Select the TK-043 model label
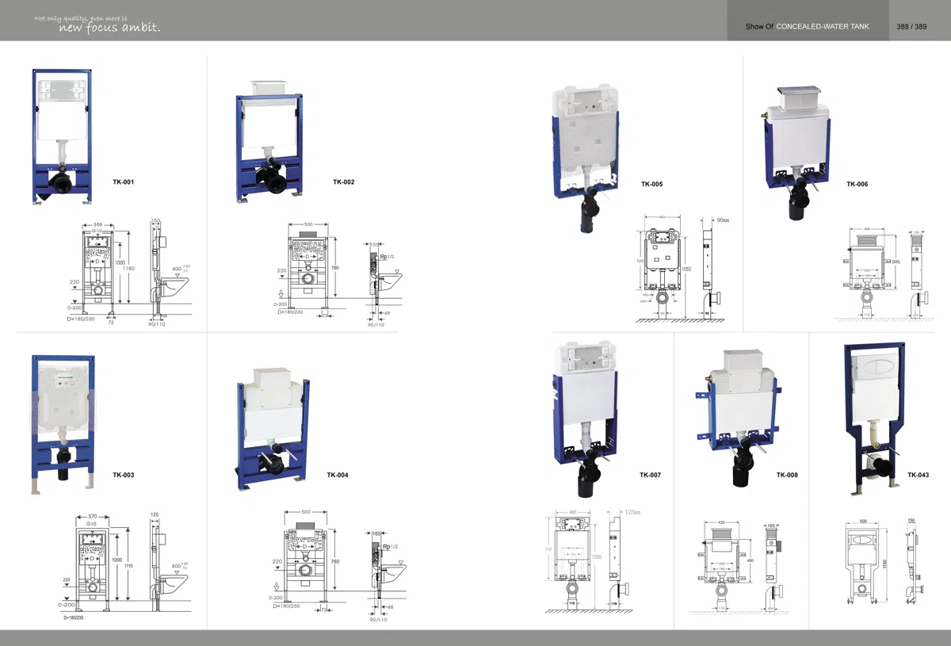 (919, 475)
